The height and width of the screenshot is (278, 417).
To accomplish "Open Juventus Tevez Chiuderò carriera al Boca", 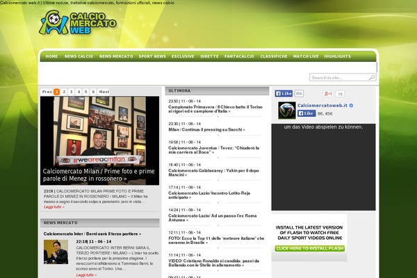I will point(213,150).
